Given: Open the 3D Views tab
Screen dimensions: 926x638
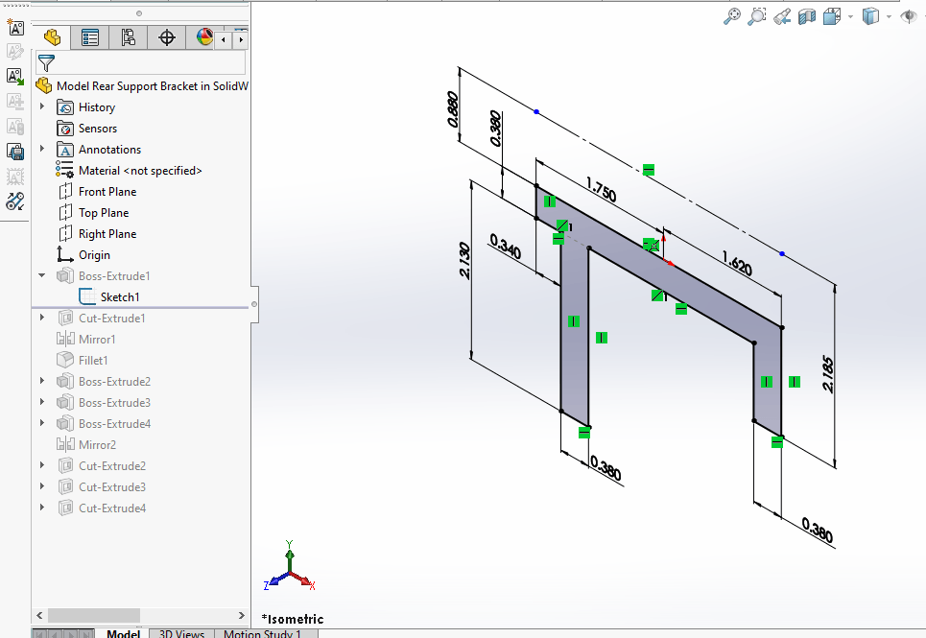Looking at the screenshot, I should [181, 633].
